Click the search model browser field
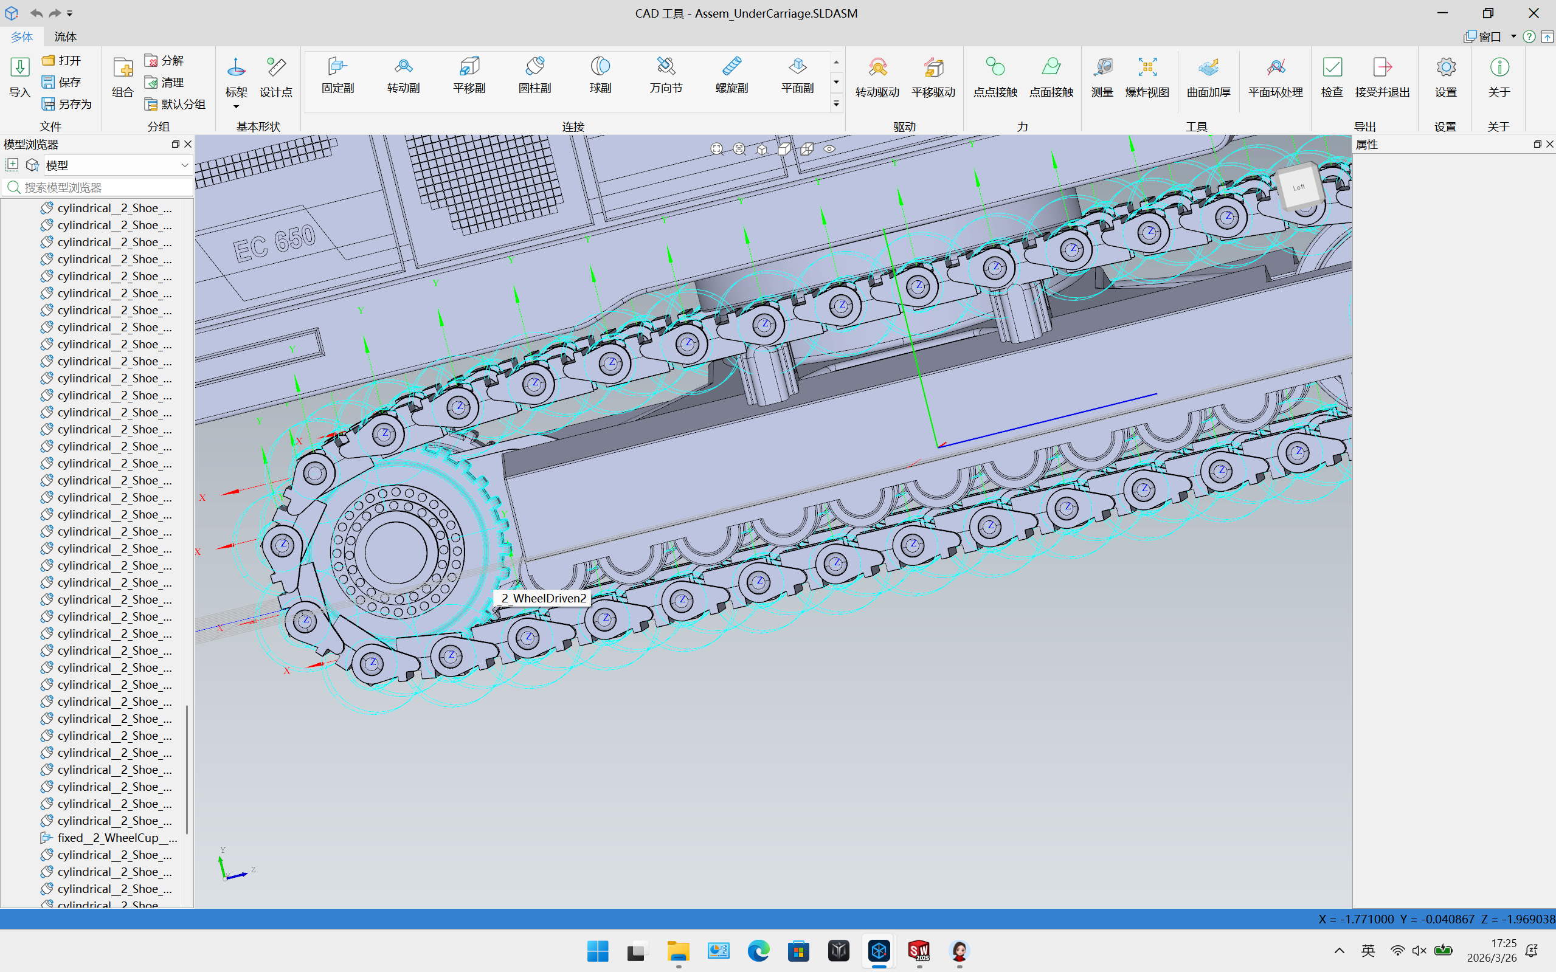Screen dimensions: 1556x972 click(x=99, y=187)
